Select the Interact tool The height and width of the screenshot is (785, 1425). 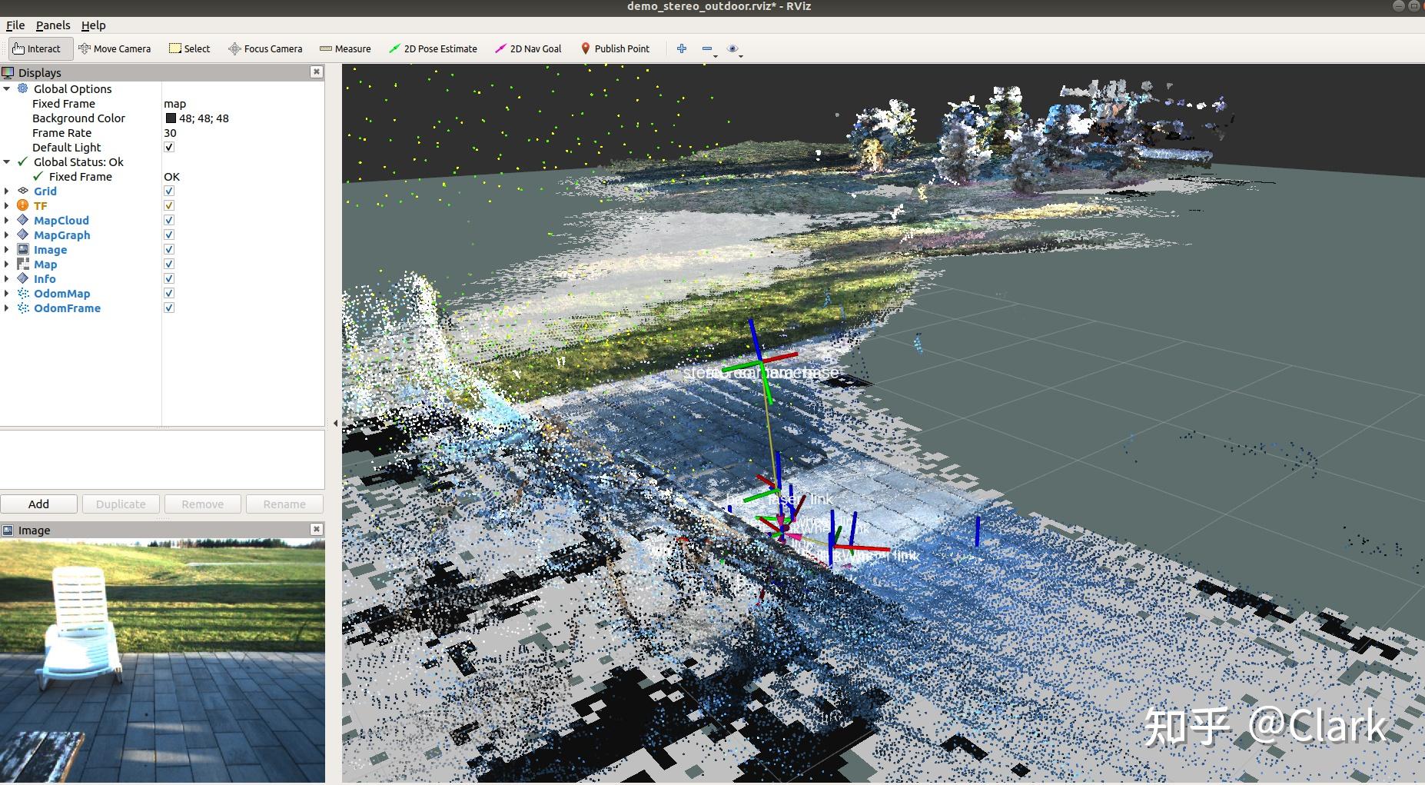click(x=38, y=48)
